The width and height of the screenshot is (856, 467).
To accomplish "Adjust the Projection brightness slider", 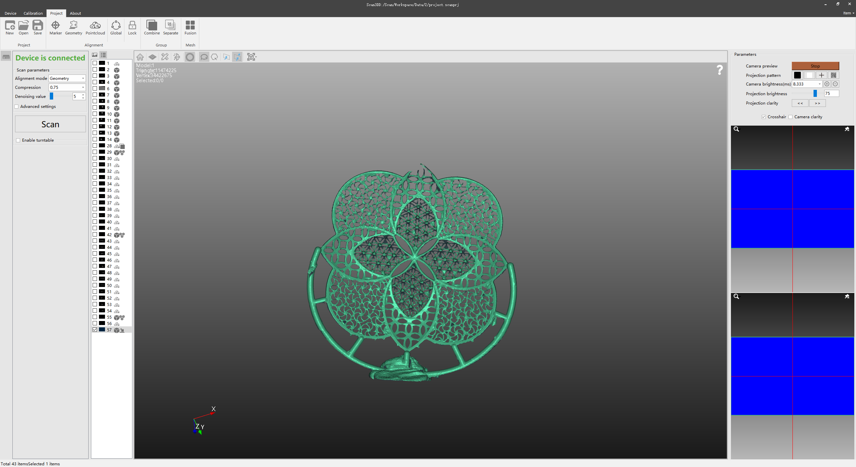I will point(815,94).
